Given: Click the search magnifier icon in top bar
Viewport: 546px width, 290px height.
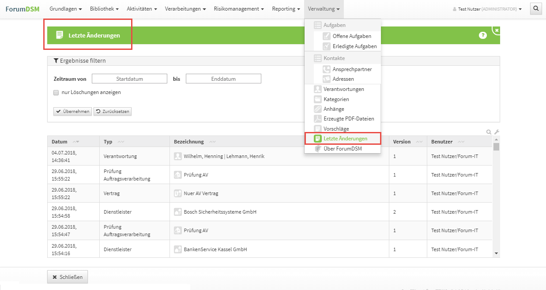Looking at the screenshot, I should click(535, 8).
